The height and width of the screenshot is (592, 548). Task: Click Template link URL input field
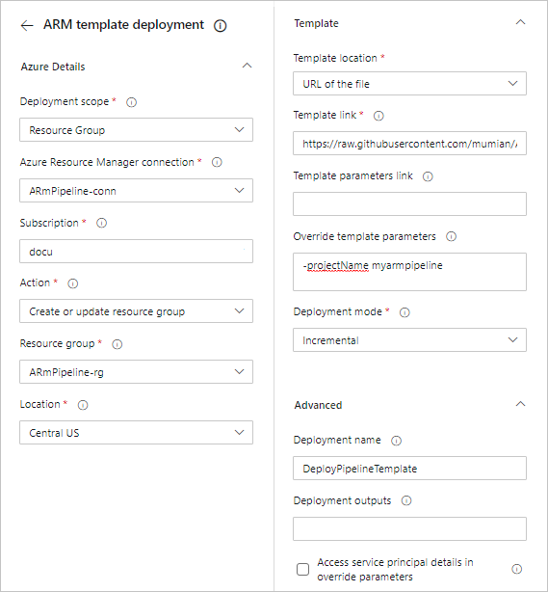click(409, 144)
